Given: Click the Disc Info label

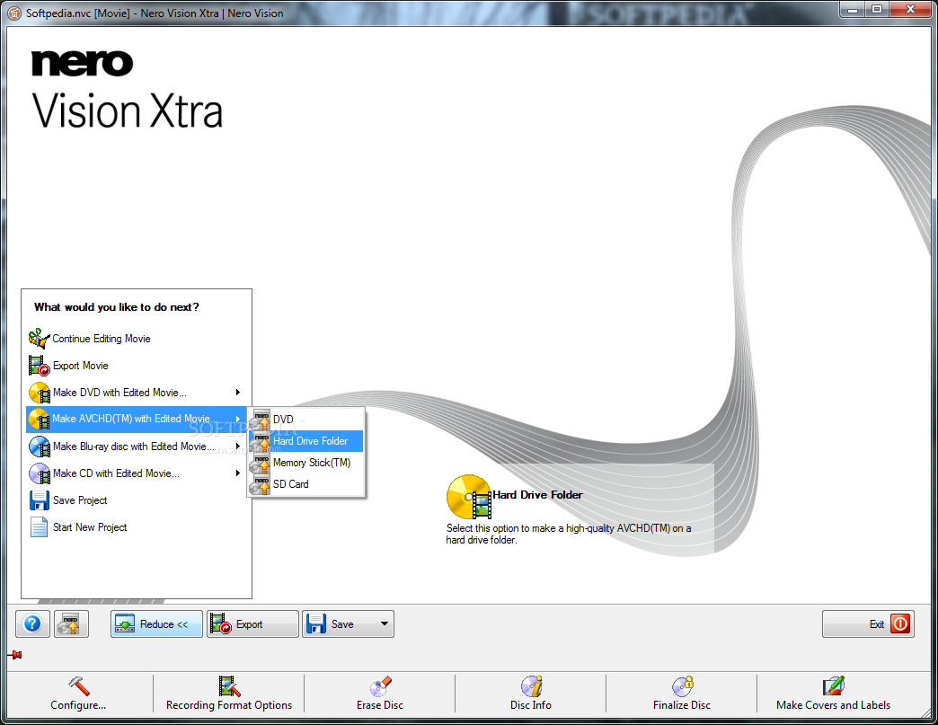Looking at the screenshot, I should pyautogui.click(x=531, y=705).
